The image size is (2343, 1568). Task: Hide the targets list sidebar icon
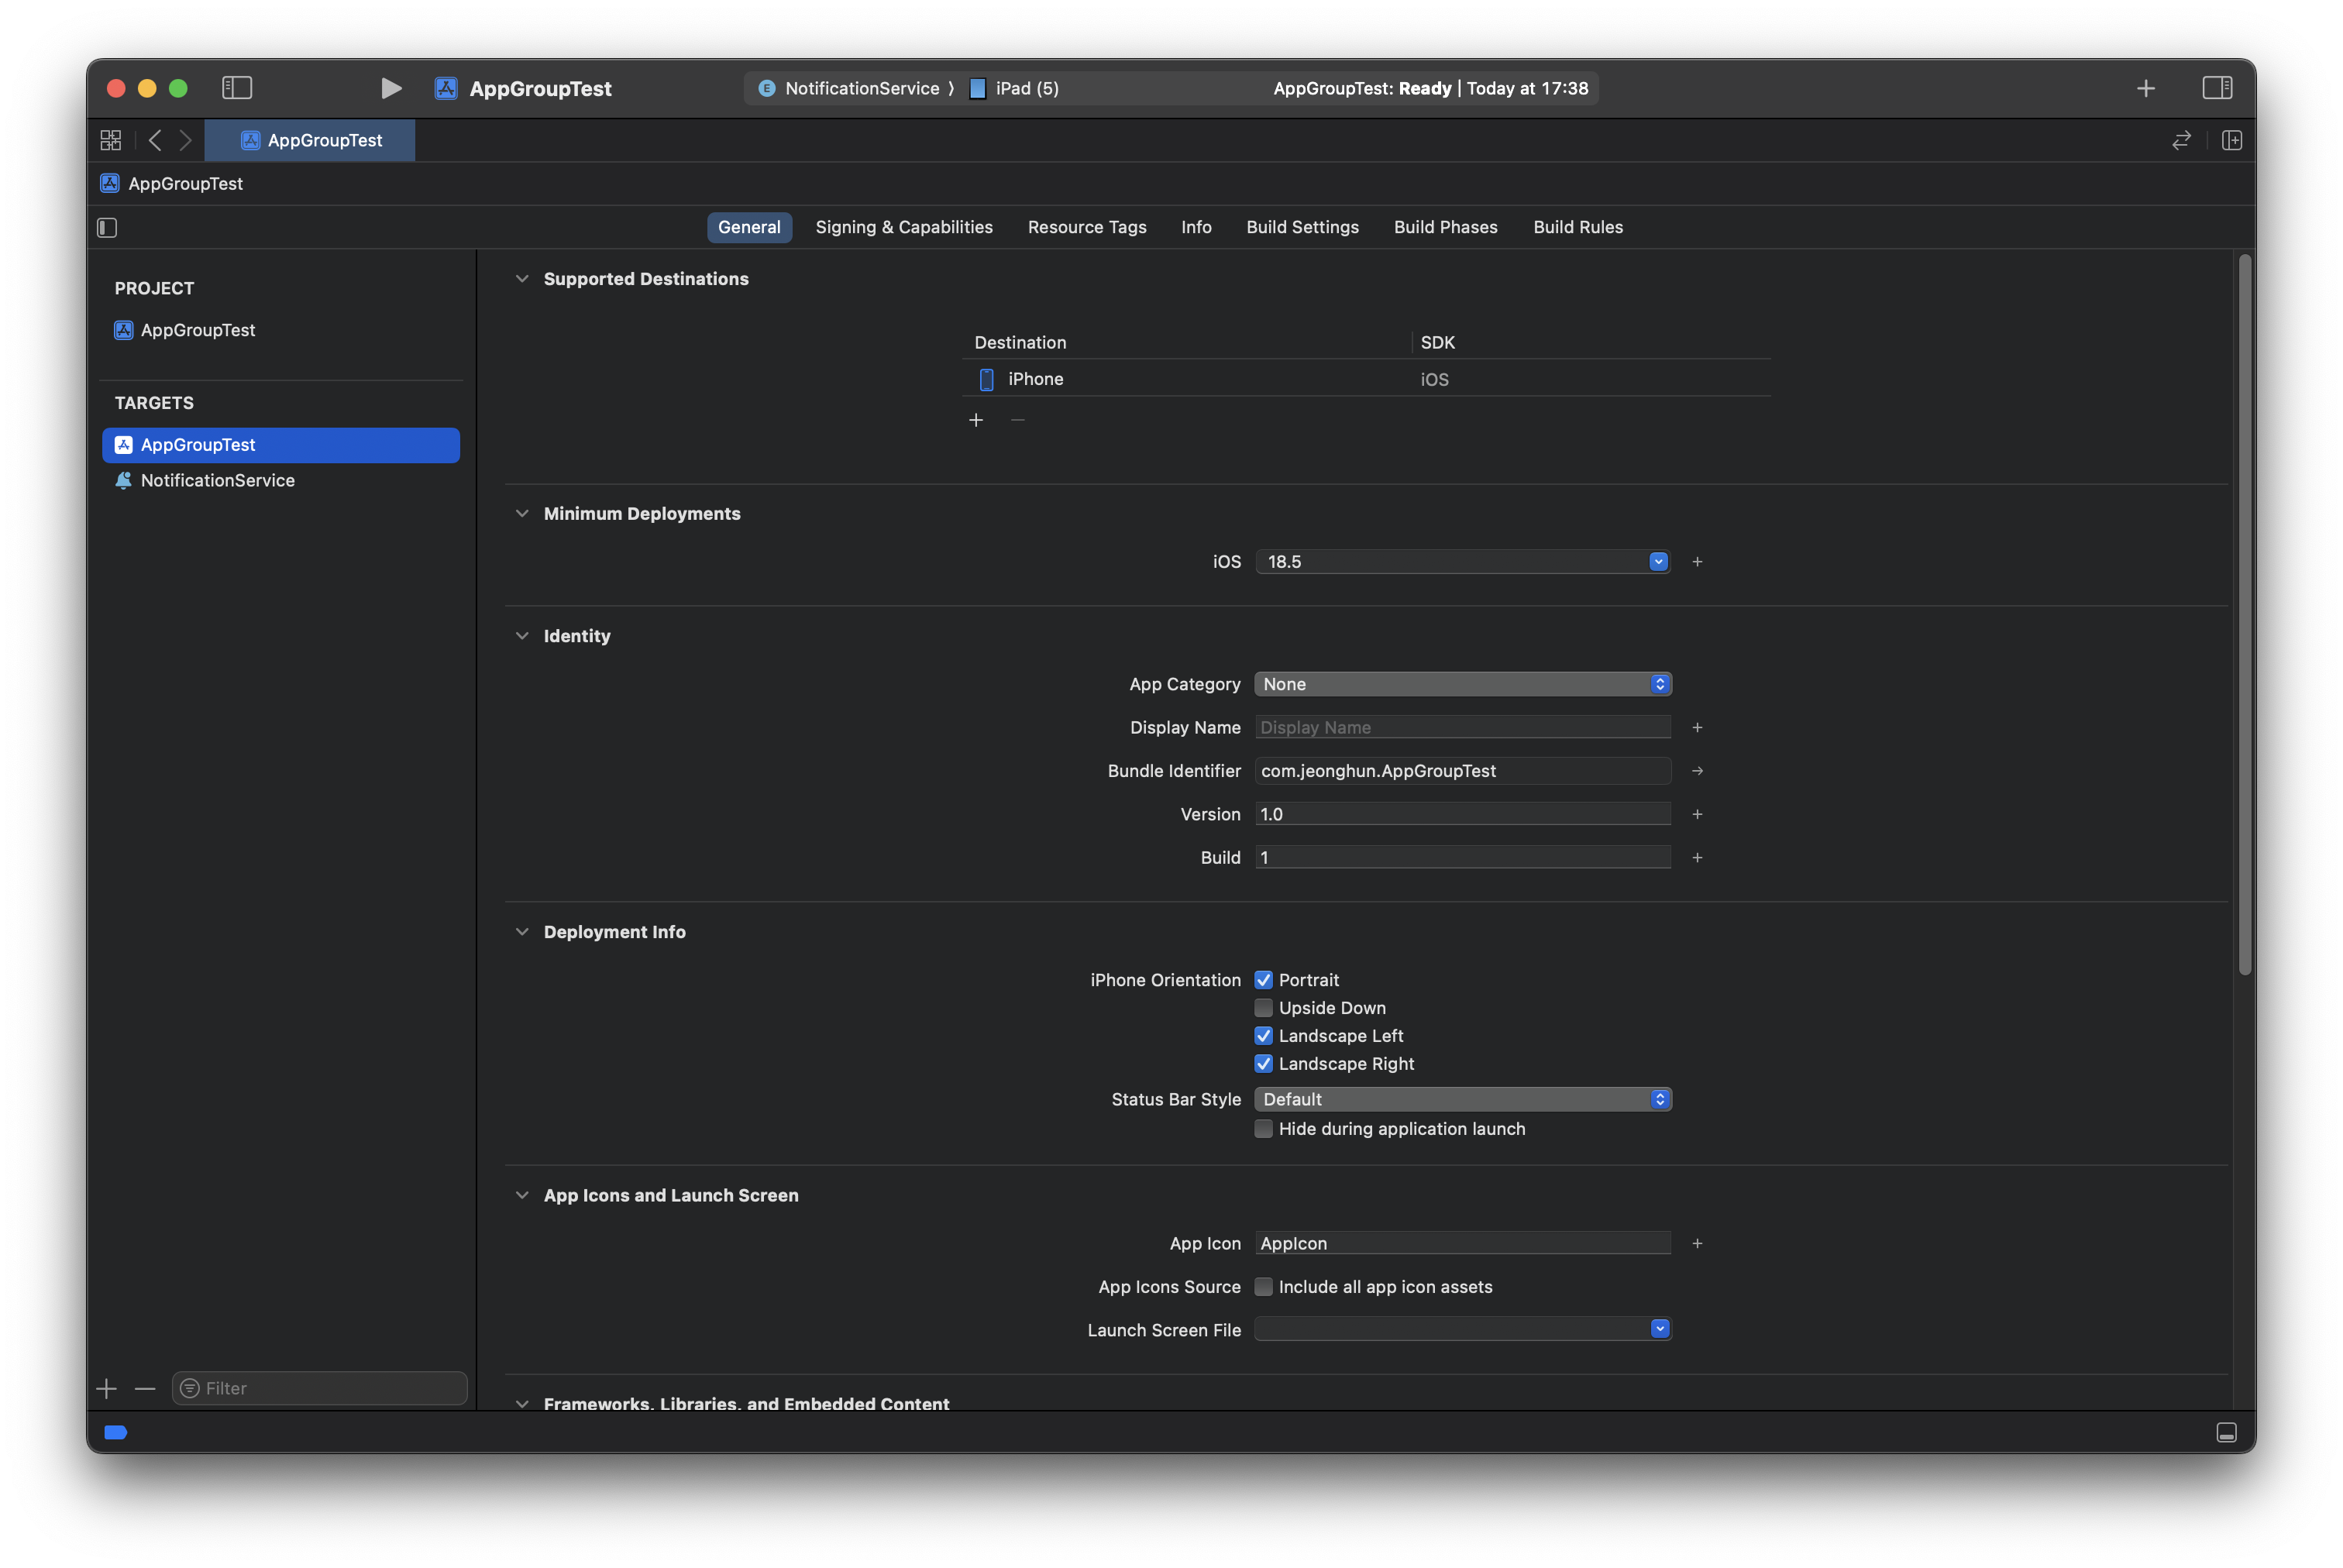click(107, 228)
